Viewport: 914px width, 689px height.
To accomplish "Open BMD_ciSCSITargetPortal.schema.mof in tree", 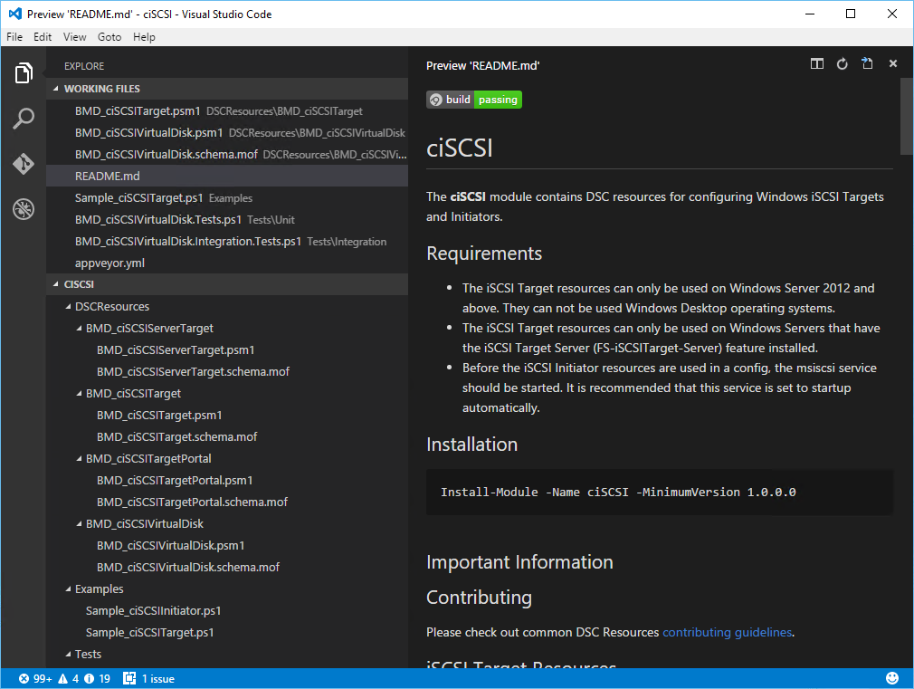I will click(227, 502).
